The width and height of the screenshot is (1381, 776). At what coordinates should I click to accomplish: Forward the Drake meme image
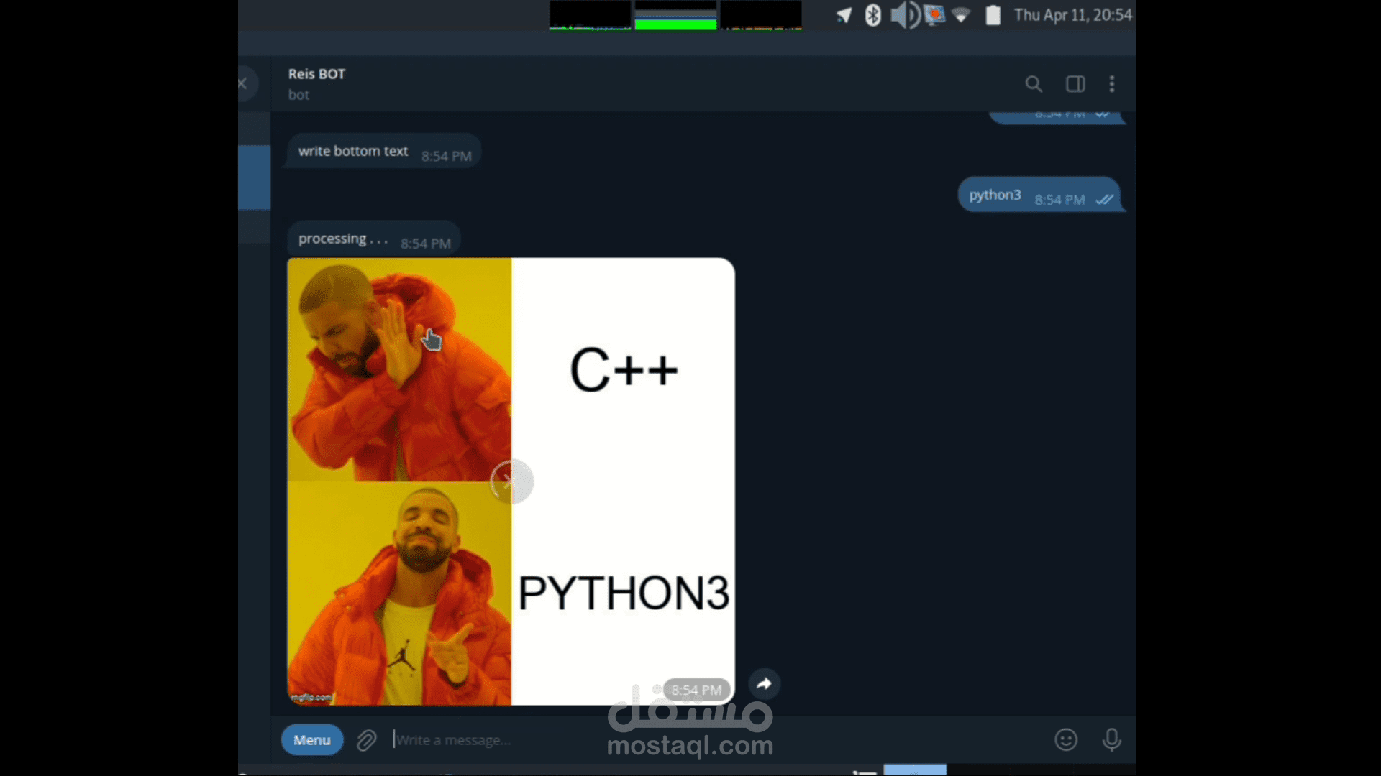click(x=764, y=683)
